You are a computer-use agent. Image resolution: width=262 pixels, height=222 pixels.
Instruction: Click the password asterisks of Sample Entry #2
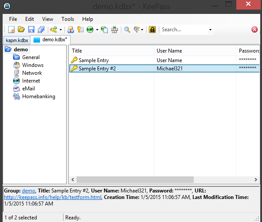pos(248,68)
